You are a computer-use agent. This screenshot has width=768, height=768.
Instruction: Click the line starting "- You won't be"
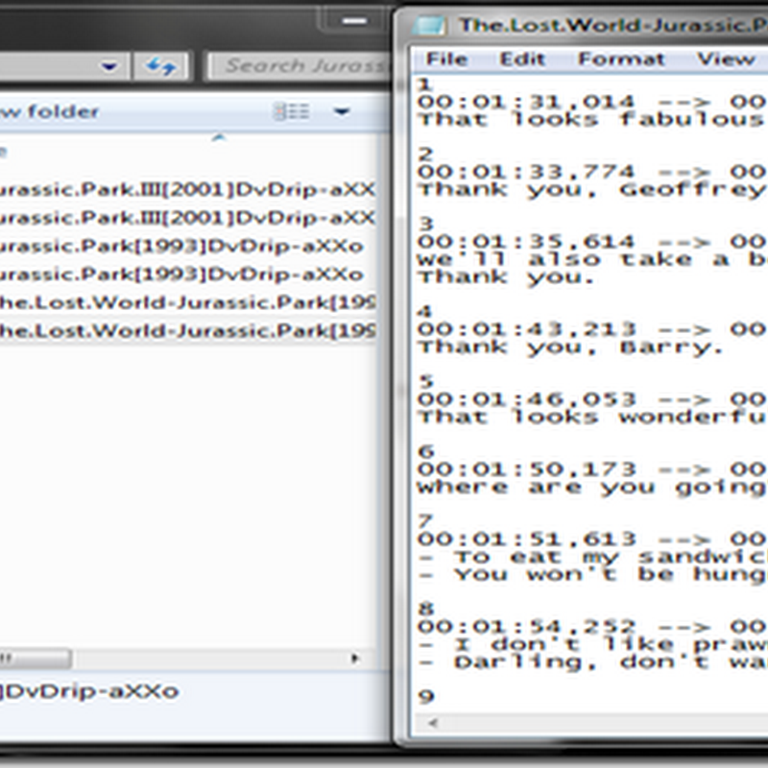[591, 575]
